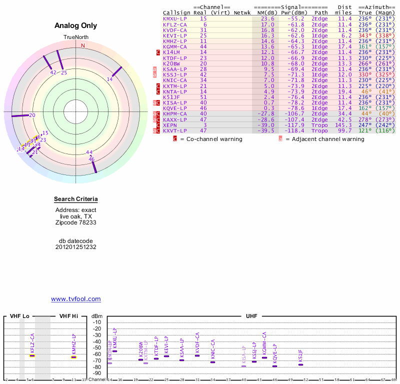Image resolution: width=400 pixels, height=384 pixels.
Task: Click the co-channel warning legend icon
Action: pyautogui.click(x=174, y=138)
